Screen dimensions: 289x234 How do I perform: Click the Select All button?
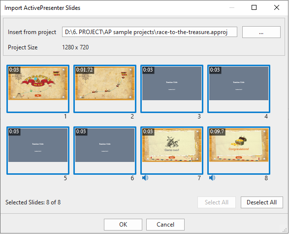[x=217, y=202]
